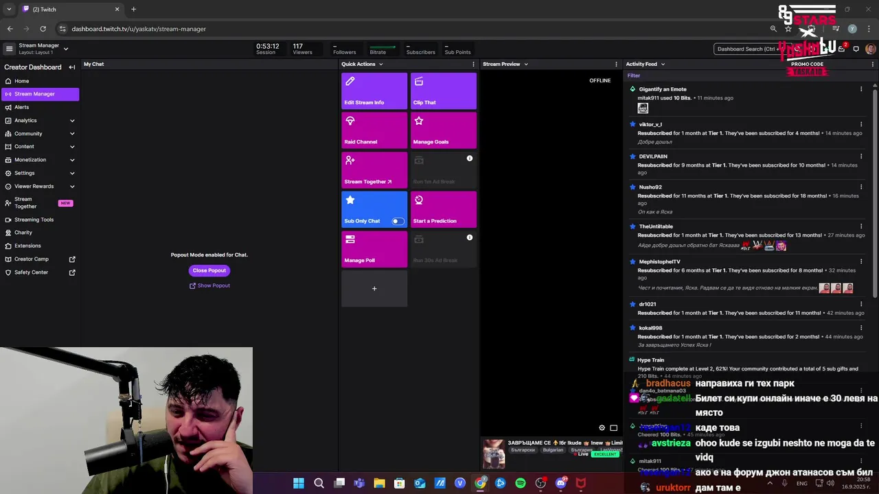Viewport: 879px width, 494px height.
Task: Open Creator Camp external link
Action: (x=40, y=259)
